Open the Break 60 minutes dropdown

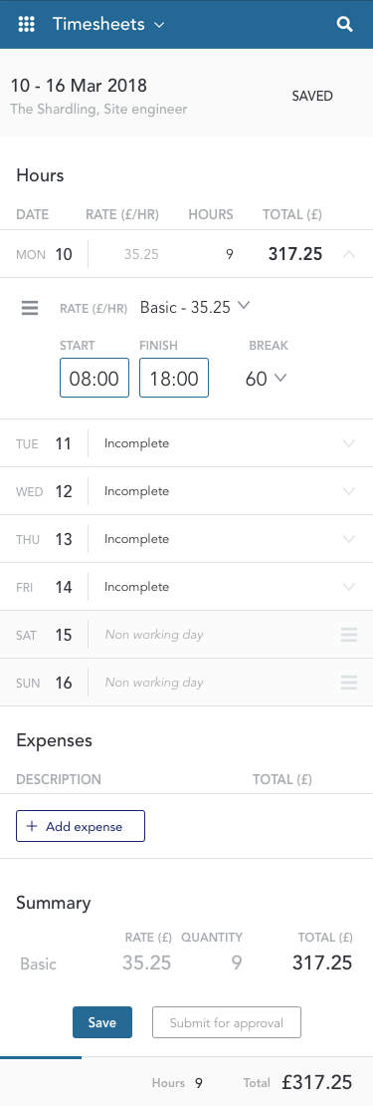point(266,379)
